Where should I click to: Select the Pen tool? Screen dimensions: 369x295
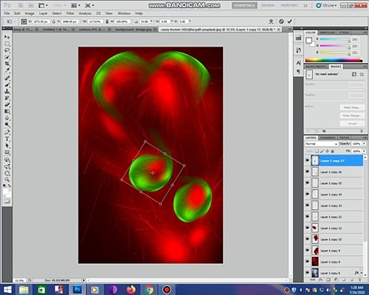click(x=7, y=132)
